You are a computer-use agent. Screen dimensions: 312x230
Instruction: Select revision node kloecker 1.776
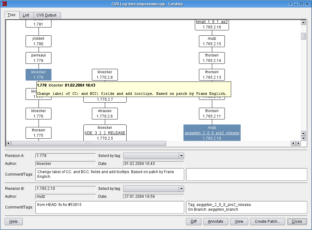39,113
